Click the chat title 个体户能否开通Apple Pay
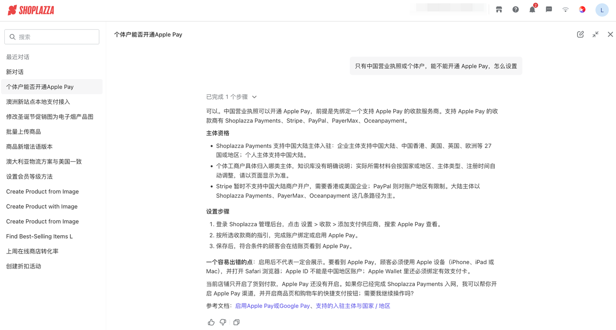 coord(148,35)
